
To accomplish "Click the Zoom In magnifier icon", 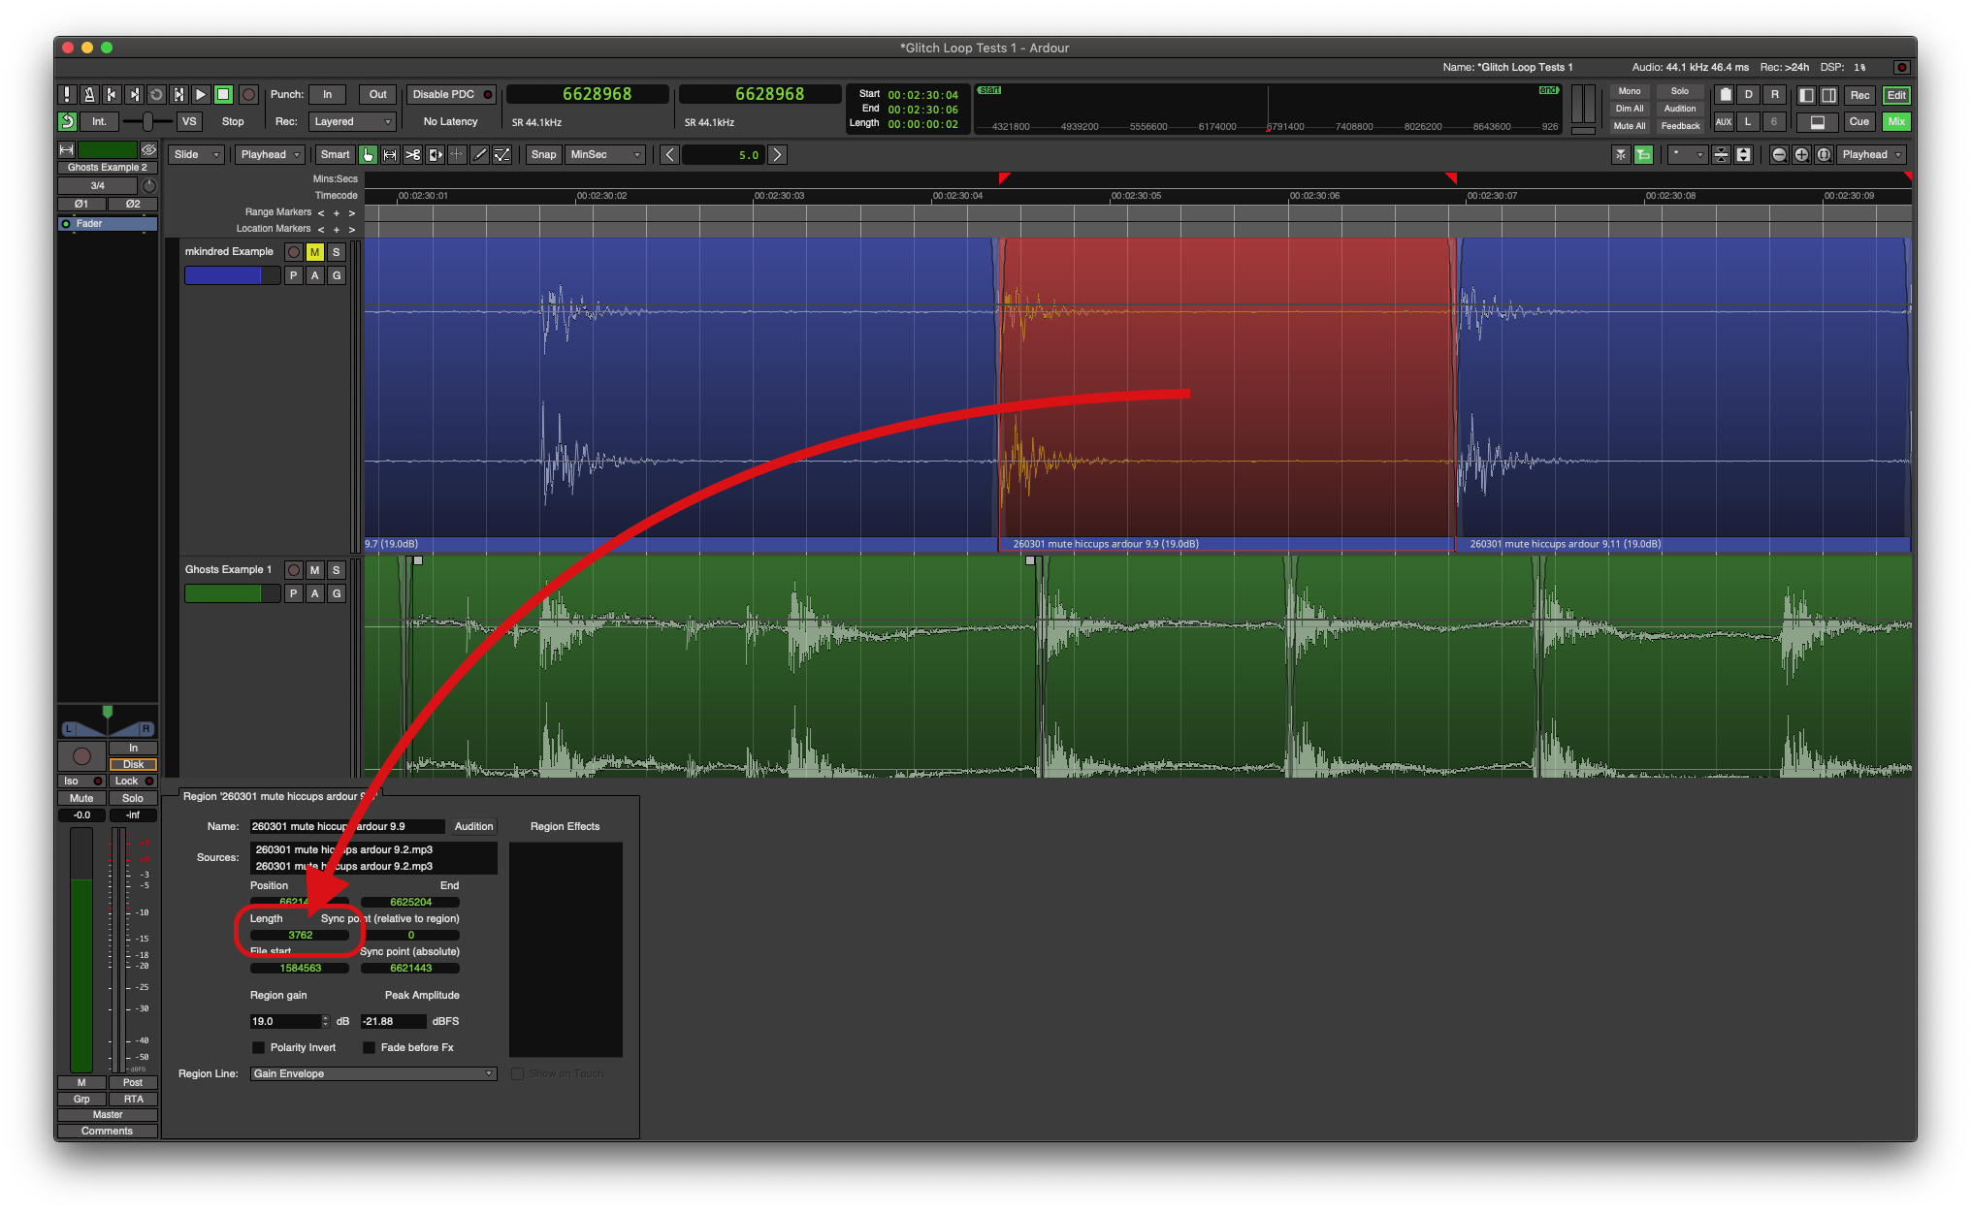I will pyautogui.click(x=1801, y=154).
